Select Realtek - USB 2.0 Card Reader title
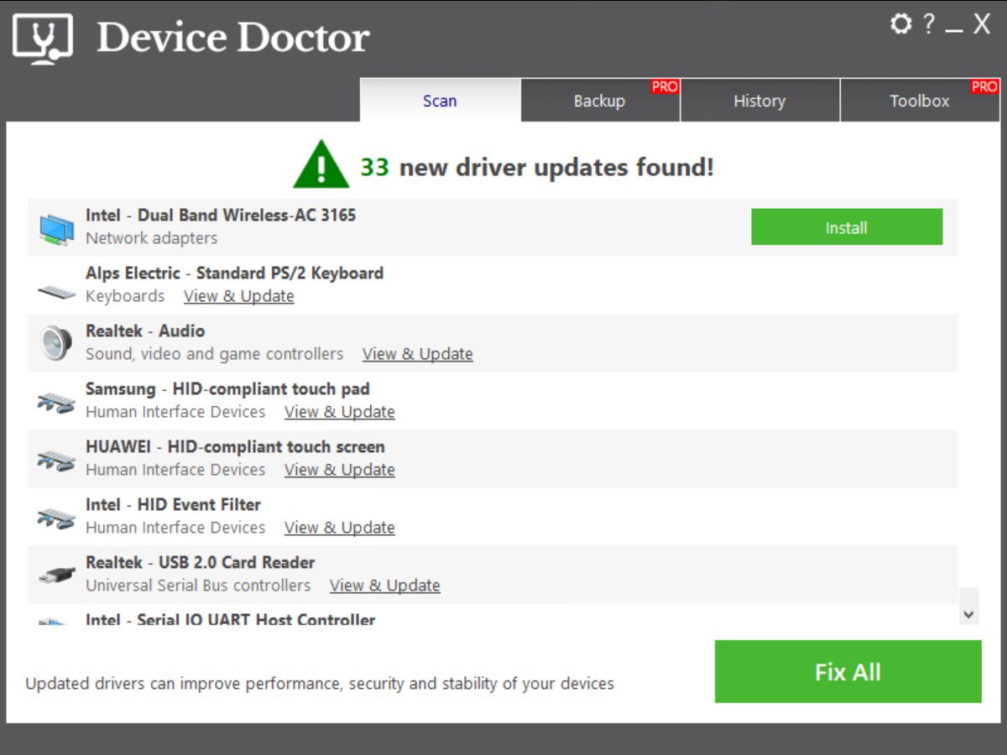Viewport: 1007px width, 755px height. tap(201, 563)
